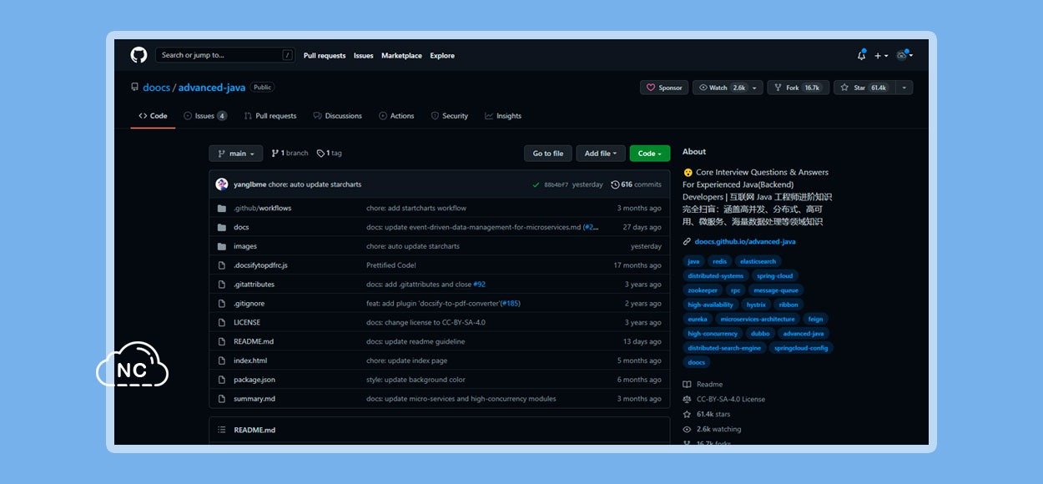The width and height of the screenshot is (1043, 484).
Task: Open the repository Pull requests tab
Action: pyautogui.click(x=270, y=116)
